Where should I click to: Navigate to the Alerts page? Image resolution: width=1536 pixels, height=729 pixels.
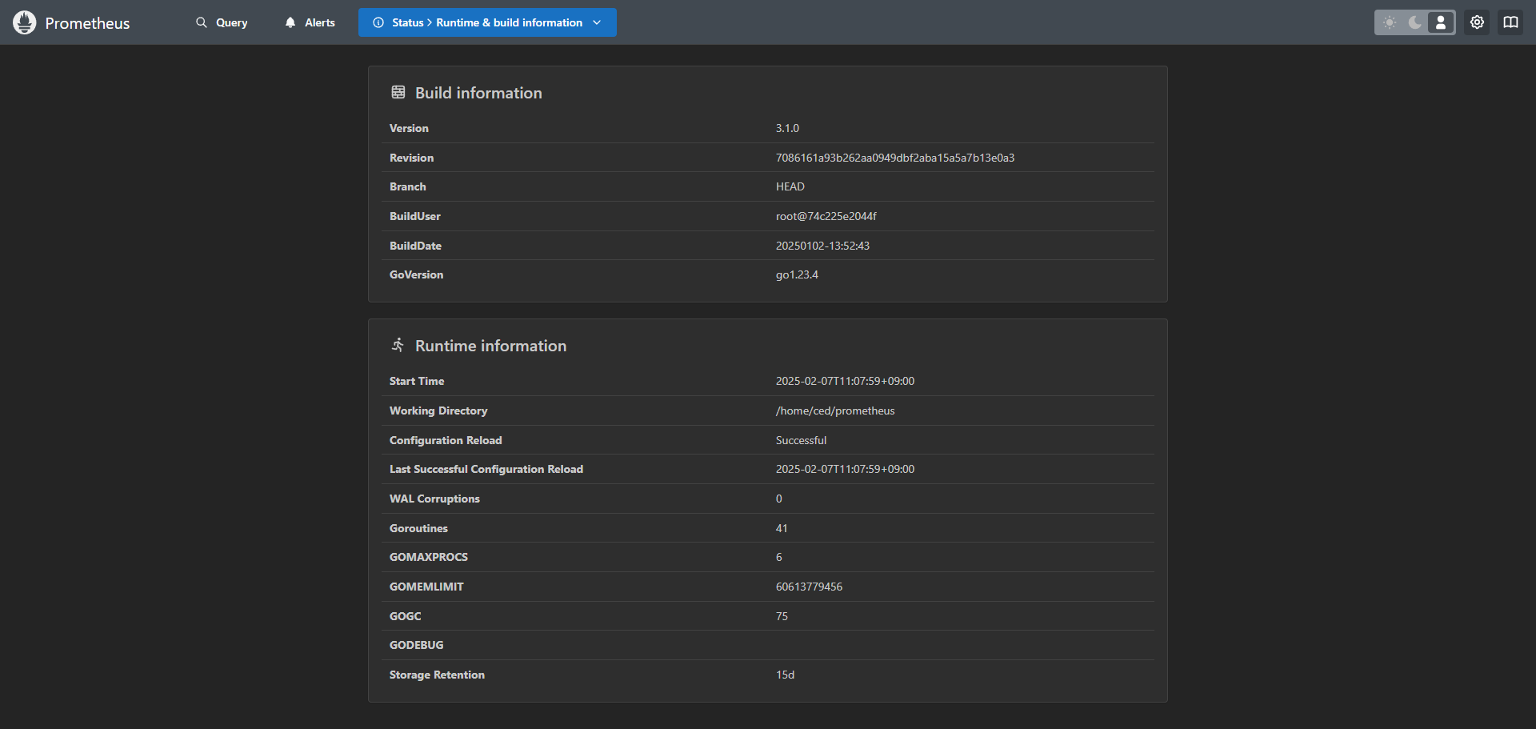(319, 22)
